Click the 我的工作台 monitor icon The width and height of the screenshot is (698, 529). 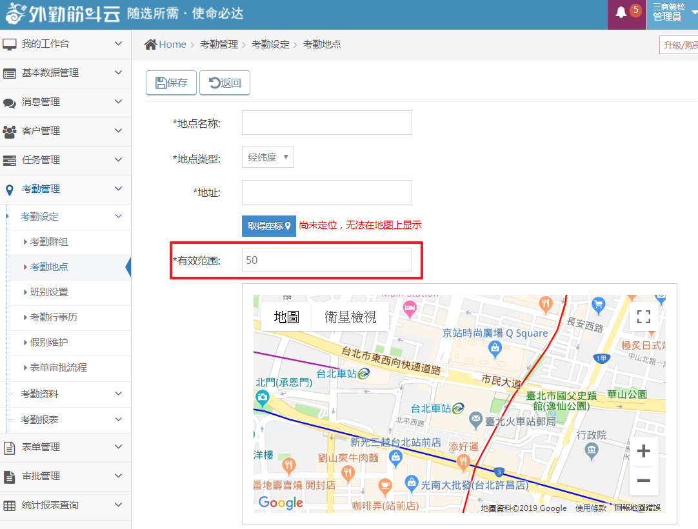coord(9,44)
